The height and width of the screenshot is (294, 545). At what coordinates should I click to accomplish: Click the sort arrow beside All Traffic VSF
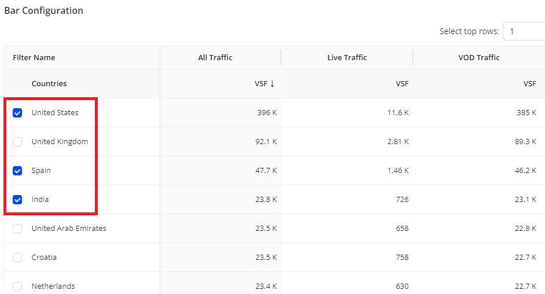pyautogui.click(x=272, y=84)
